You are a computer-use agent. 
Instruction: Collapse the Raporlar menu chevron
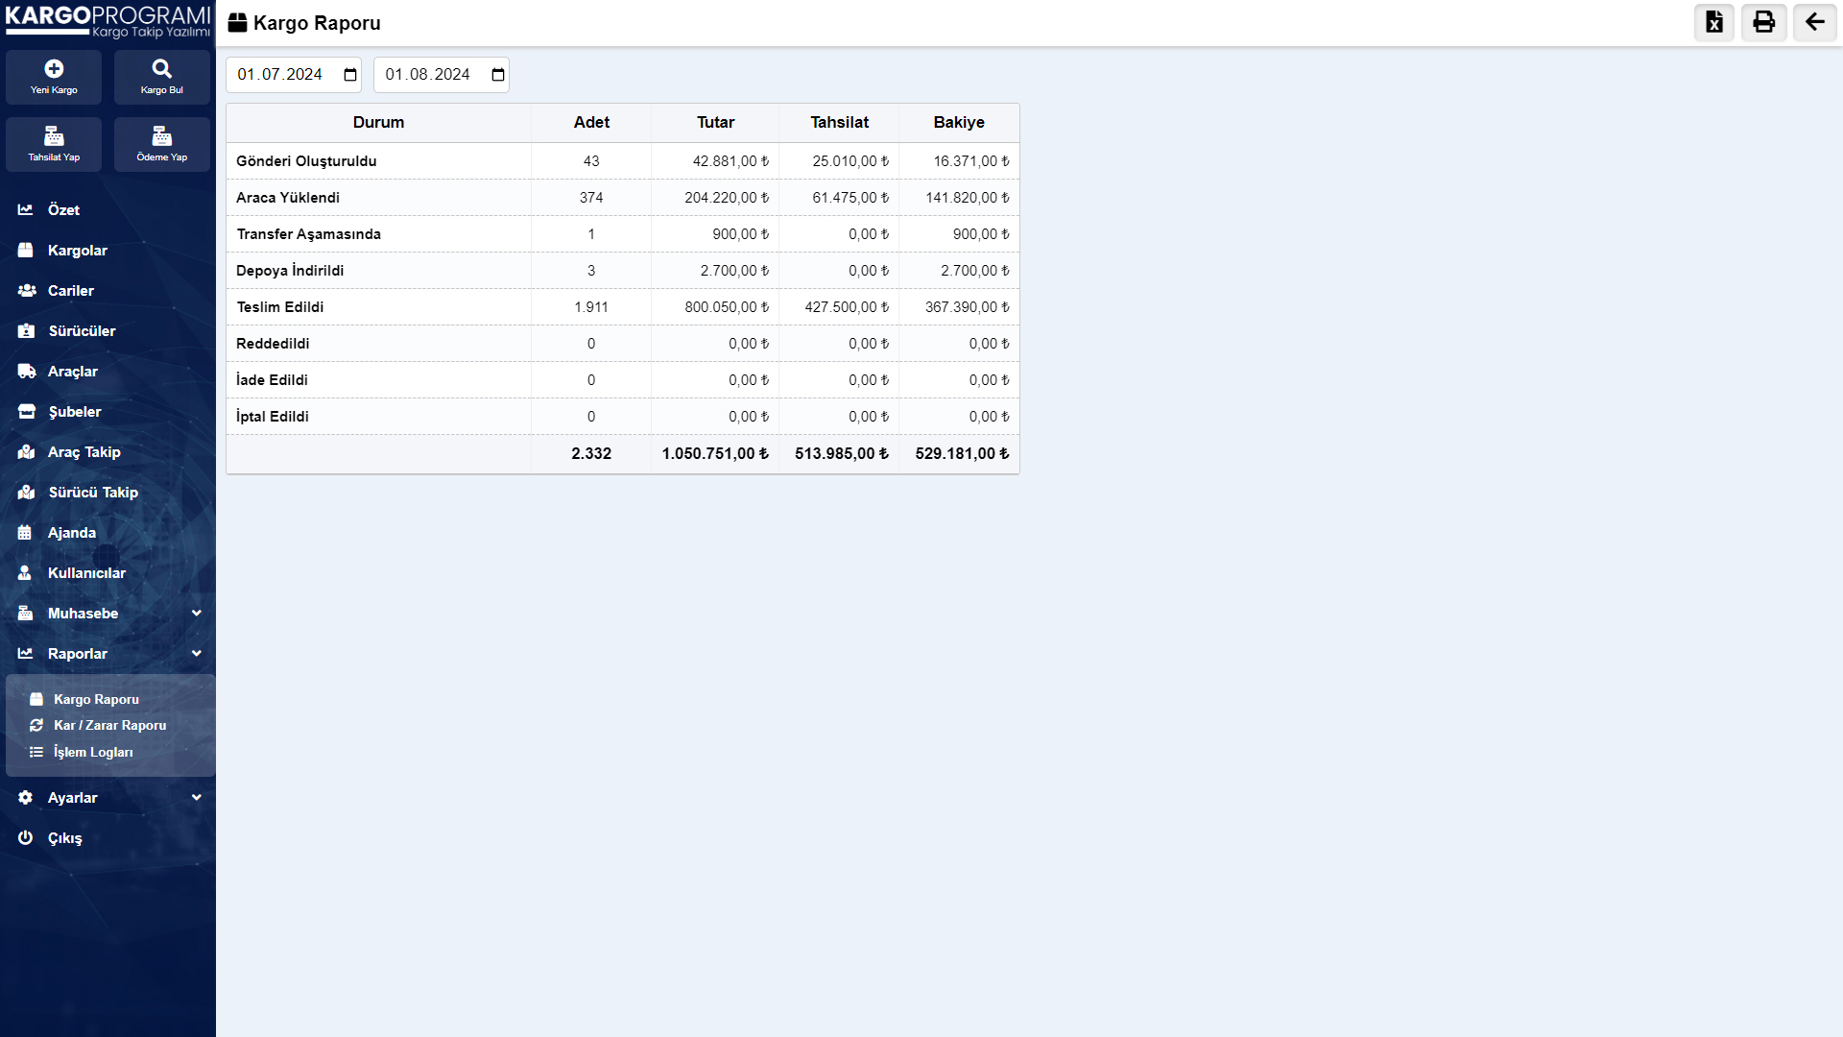197,653
